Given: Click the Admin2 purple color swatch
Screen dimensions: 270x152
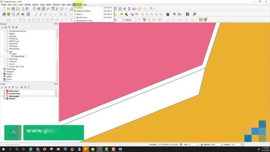Looking at the screenshot, I should coord(8,99).
